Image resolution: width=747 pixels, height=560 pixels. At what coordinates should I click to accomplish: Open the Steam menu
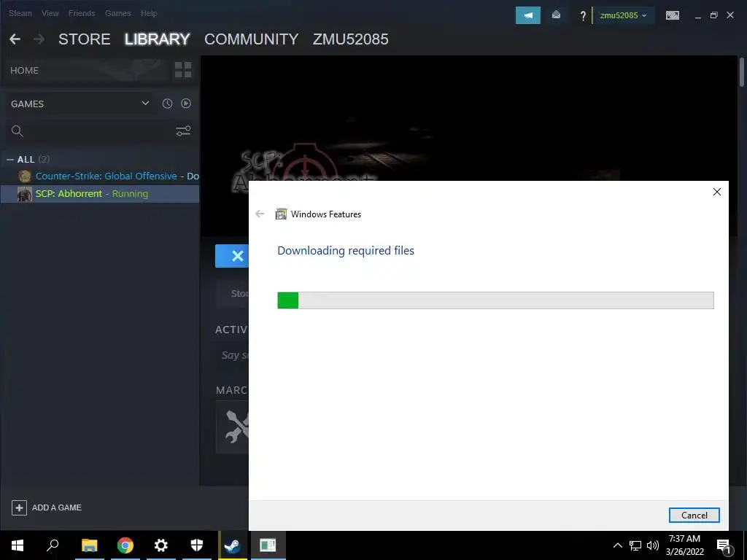(x=20, y=13)
